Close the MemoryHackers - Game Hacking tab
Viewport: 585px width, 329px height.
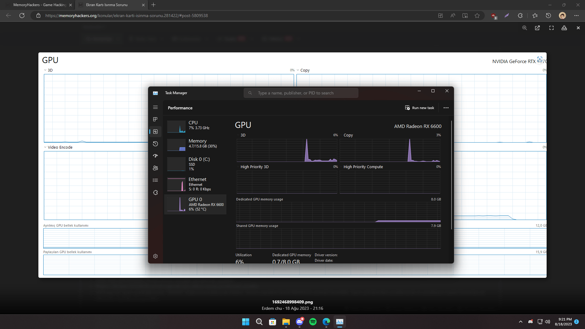click(70, 5)
